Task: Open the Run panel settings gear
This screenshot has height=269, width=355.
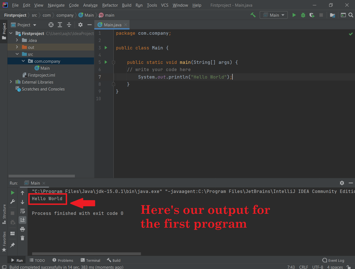Action: [x=342, y=183]
